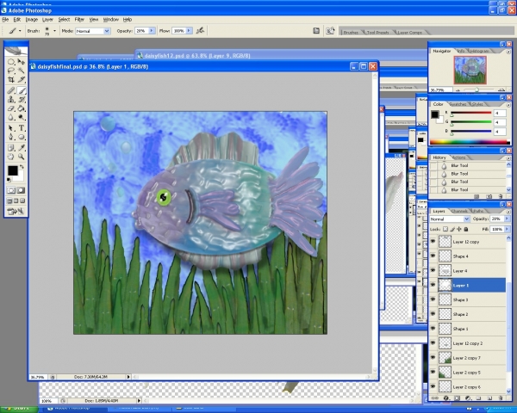Select the Clone Stamp tool
The image size is (517, 413).
(11, 100)
